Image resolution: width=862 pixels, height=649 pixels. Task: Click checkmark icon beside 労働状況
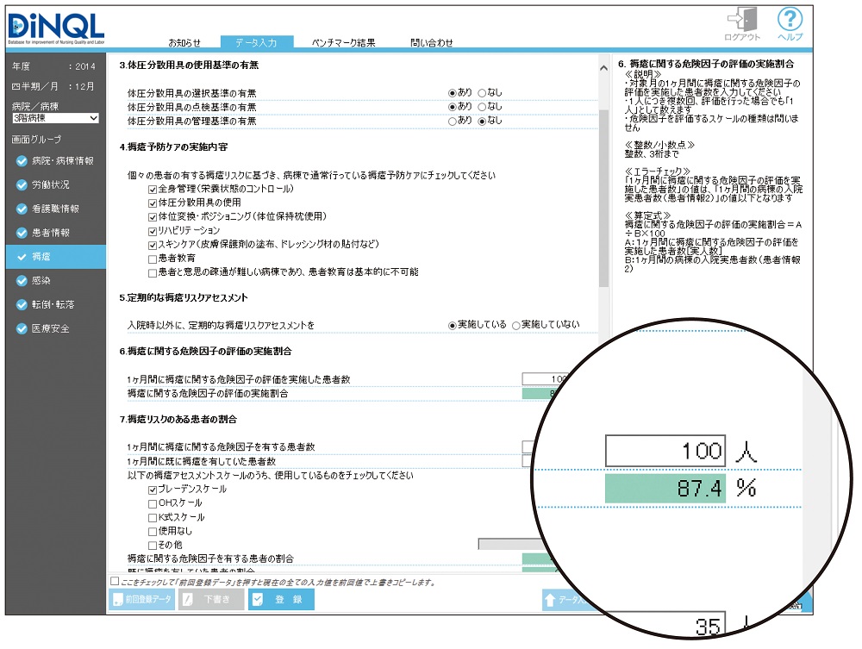tap(22, 184)
